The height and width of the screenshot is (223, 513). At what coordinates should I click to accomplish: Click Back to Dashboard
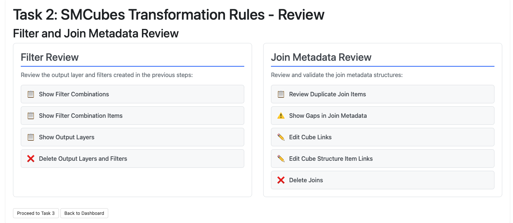pyautogui.click(x=84, y=213)
